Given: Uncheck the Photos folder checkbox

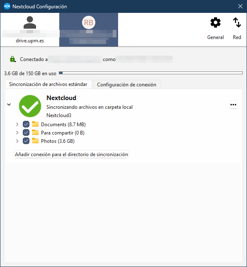Looking at the screenshot, I should point(26,141).
